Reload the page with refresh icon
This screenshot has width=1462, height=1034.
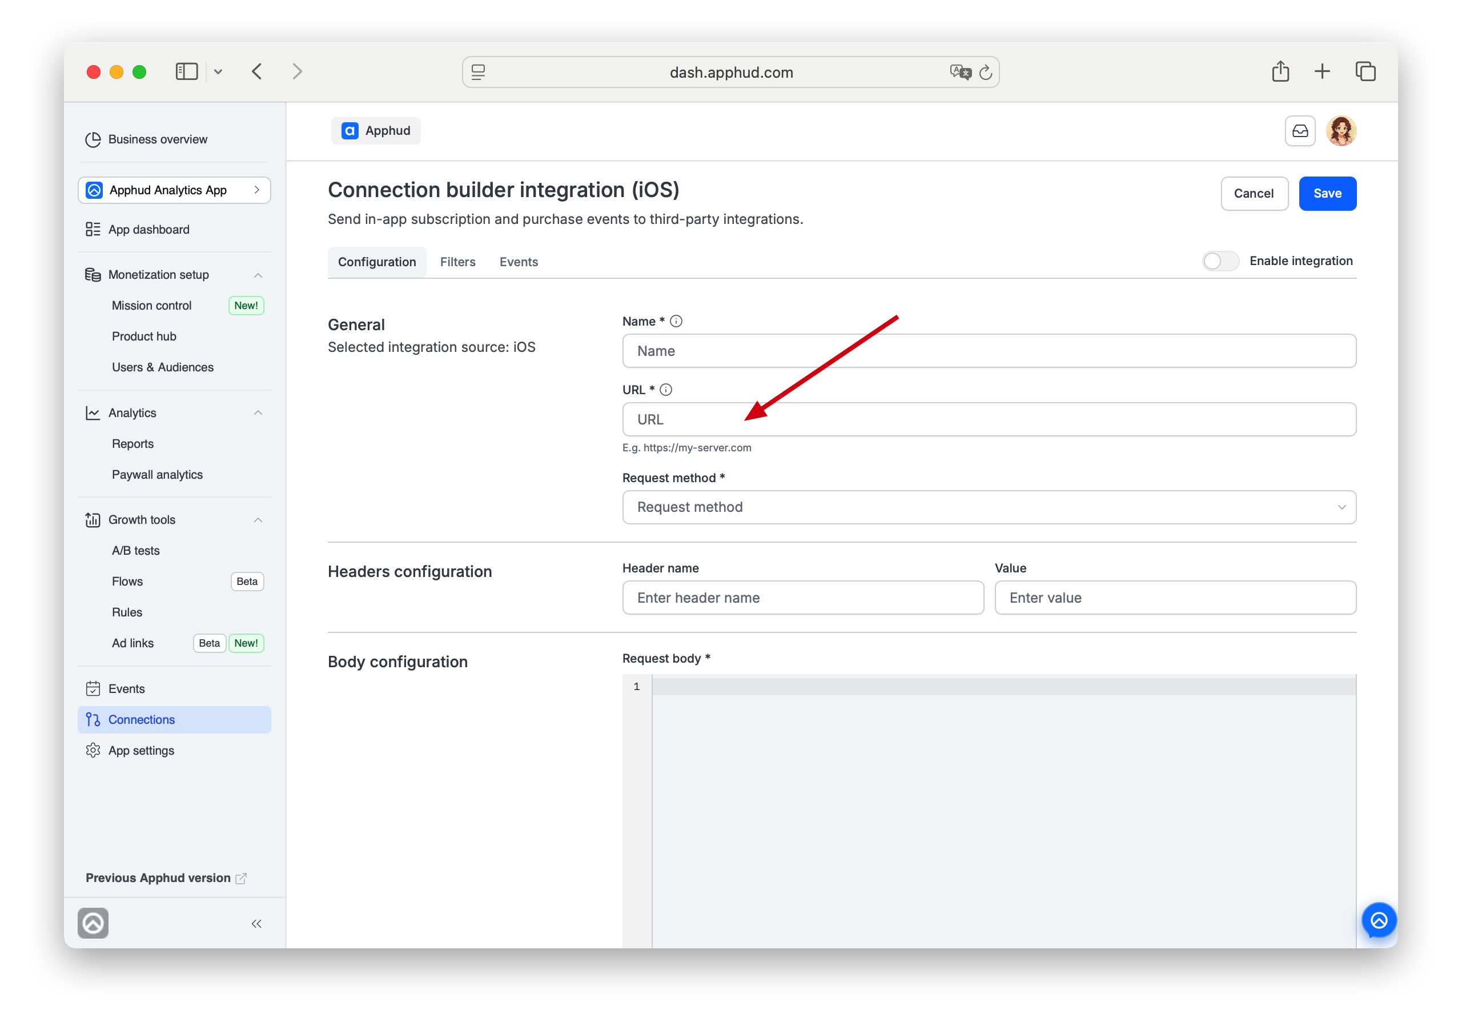coord(986,72)
